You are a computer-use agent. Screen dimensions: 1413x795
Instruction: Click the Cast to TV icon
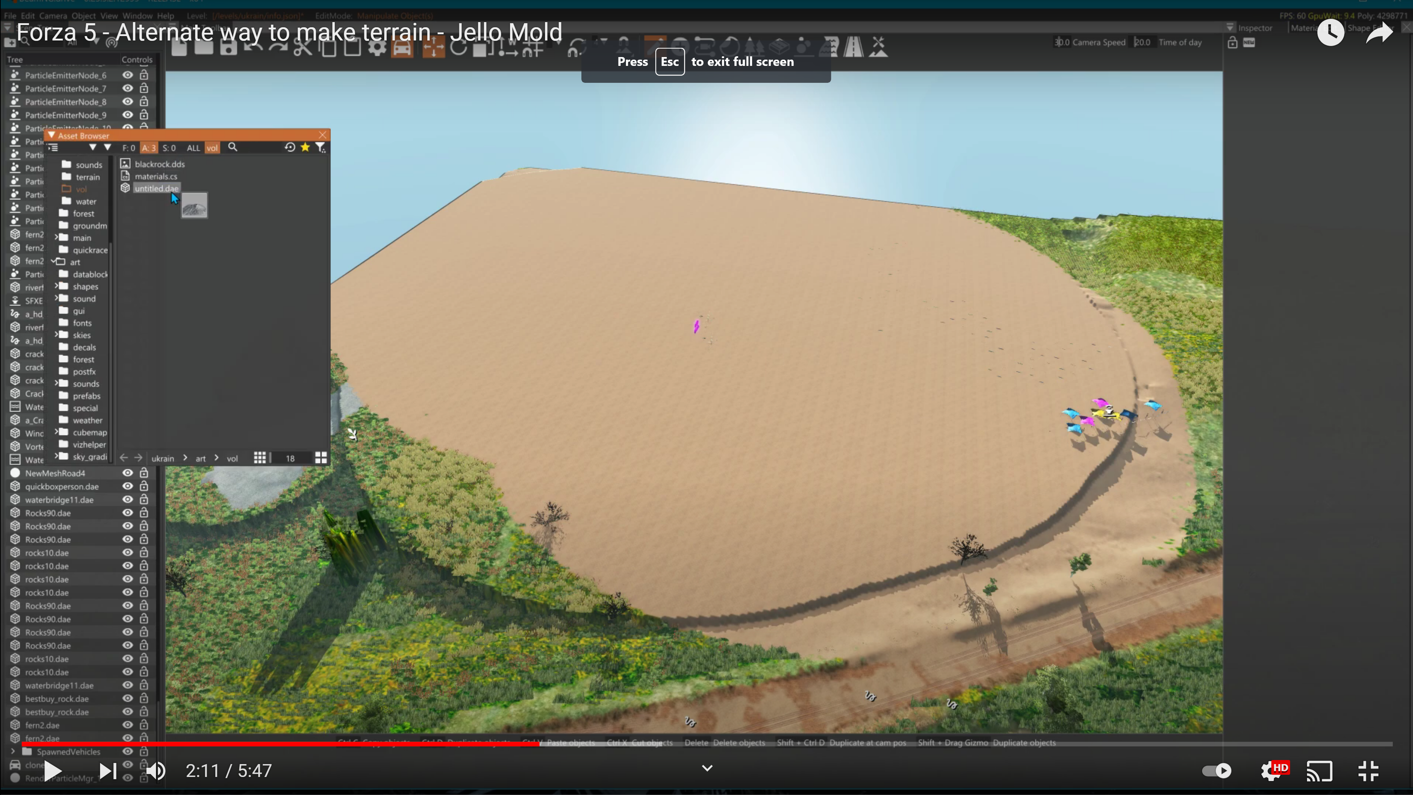click(1319, 771)
